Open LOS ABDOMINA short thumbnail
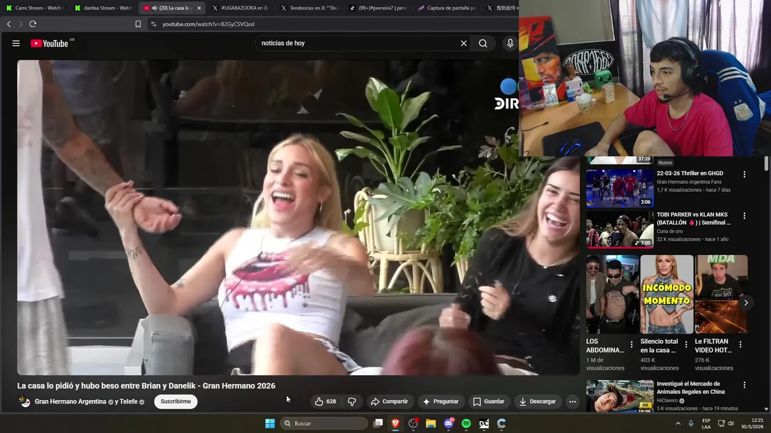Screen dimensions: 771x433 click(x=613, y=294)
